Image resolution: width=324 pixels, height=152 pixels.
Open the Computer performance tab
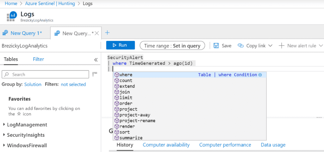[x=225, y=145]
